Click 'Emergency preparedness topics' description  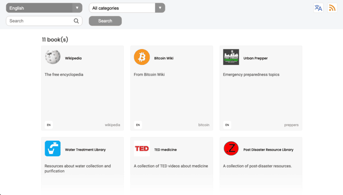tap(251, 74)
